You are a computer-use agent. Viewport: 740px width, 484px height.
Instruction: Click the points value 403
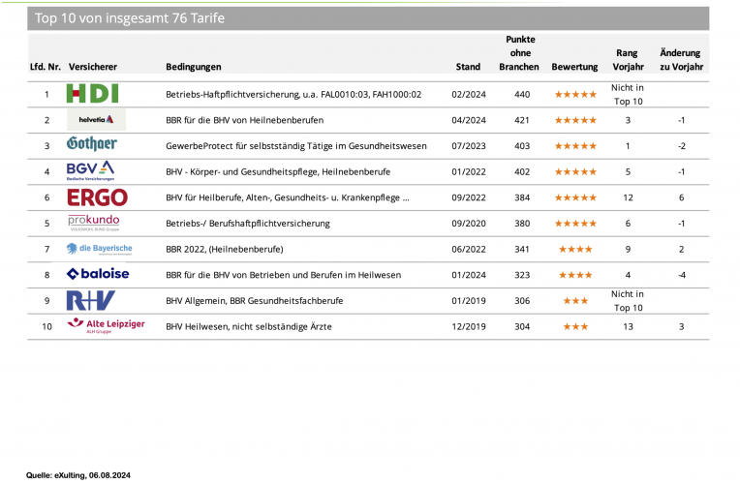click(522, 146)
